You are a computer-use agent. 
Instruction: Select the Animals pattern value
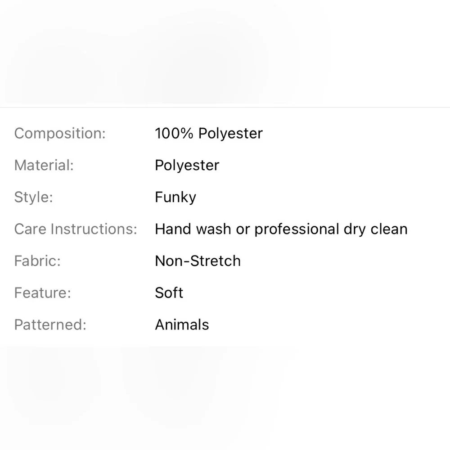coord(182,325)
